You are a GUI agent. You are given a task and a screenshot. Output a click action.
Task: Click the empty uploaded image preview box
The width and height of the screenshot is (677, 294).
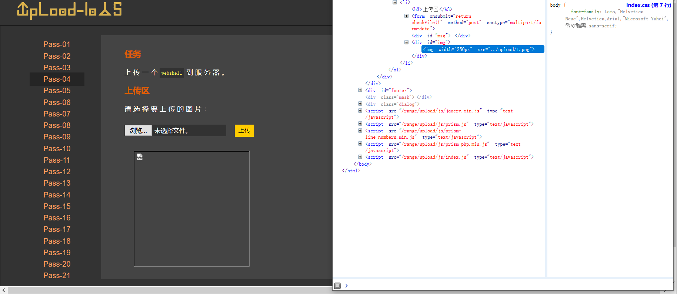192,209
